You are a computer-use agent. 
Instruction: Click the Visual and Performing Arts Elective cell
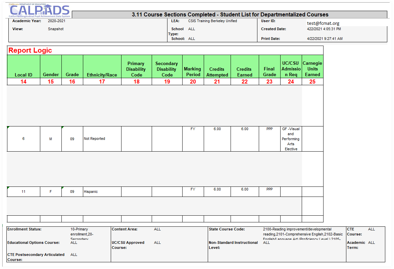[x=291, y=139]
